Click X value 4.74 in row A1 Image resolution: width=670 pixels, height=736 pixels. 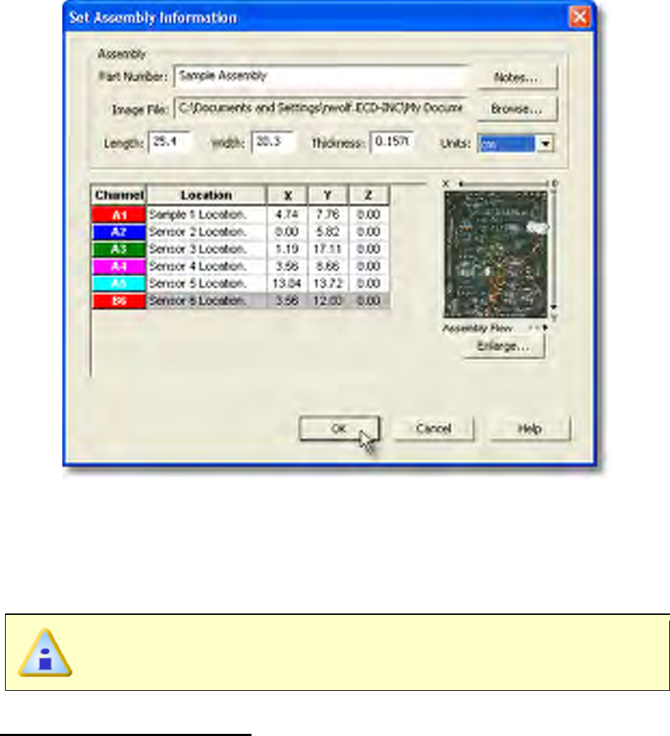pyautogui.click(x=287, y=214)
